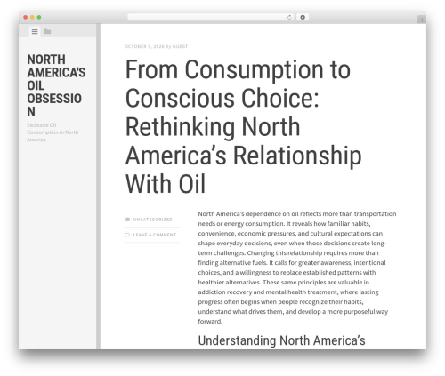Viewport: 445px width, 376px height.
Task: Open North America's Oil Obsession site title
Action: pyautogui.click(x=56, y=85)
